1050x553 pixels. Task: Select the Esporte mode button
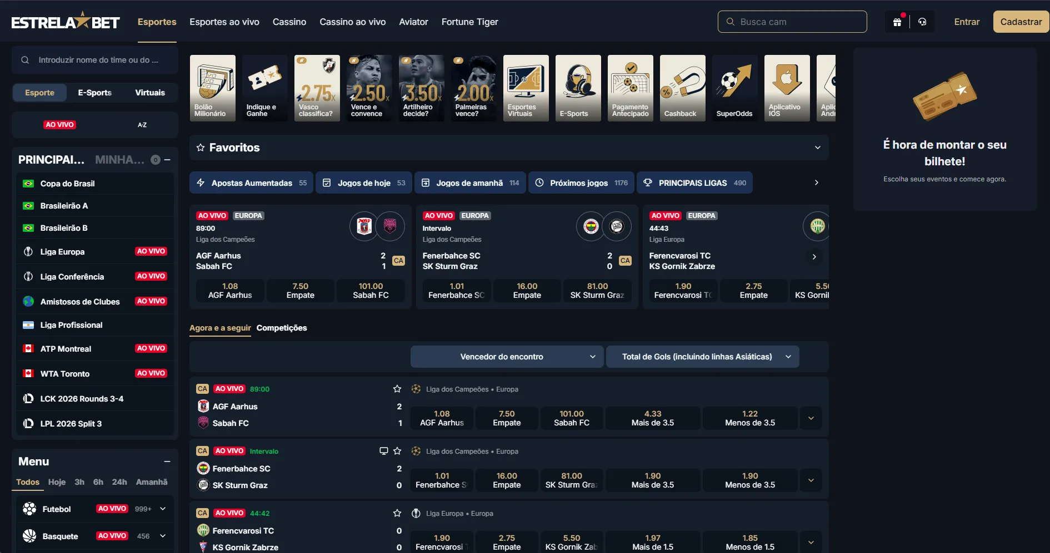[x=40, y=93]
